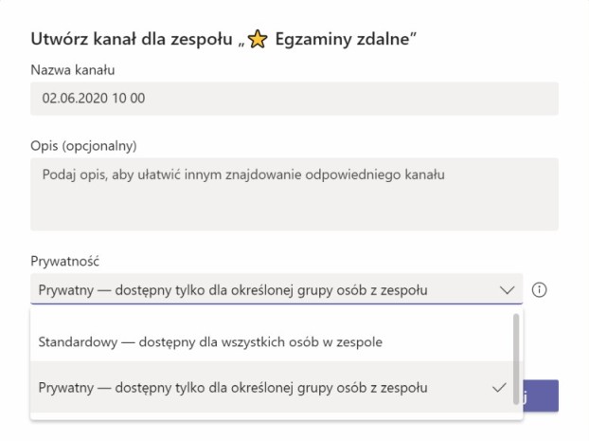
Task: Click the Nazwa kanału label
Action: click(x=73, y=70)
